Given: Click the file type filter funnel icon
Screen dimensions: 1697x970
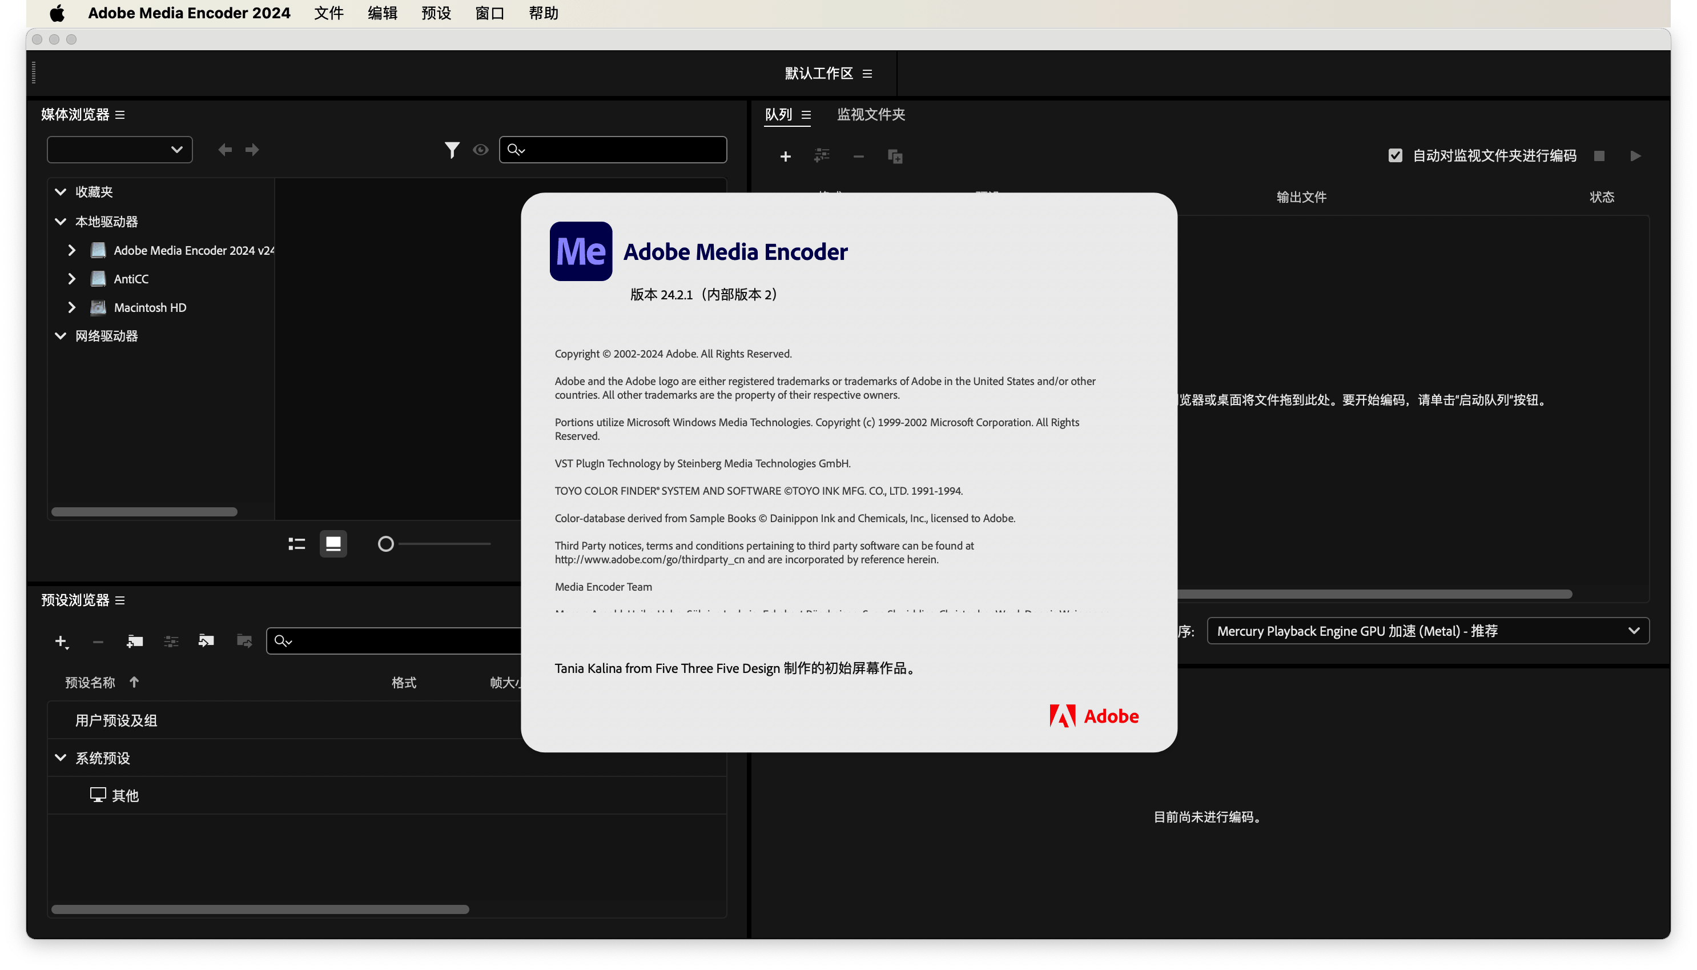Looking at the screenshot, I should (452, 150).
